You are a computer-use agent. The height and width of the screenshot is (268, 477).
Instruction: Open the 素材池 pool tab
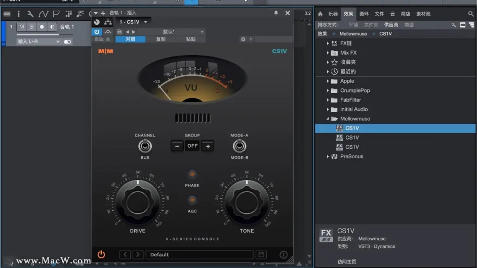click(x=423, y=14)
